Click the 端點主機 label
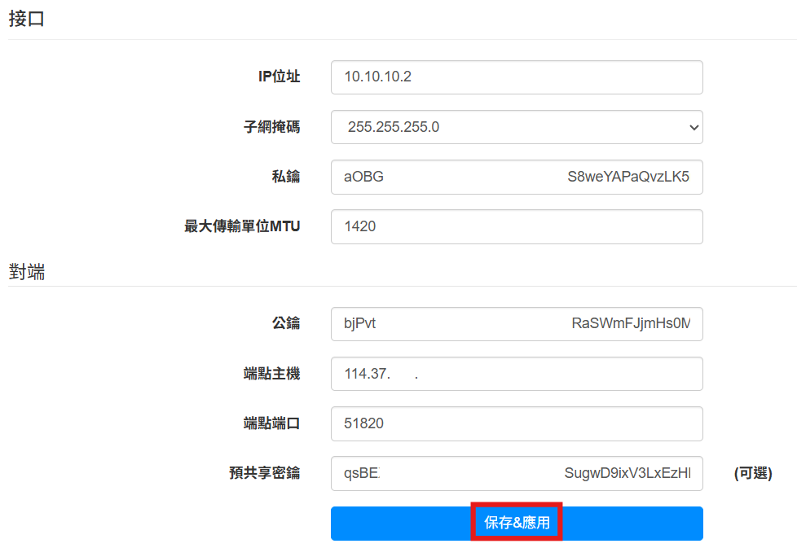797x548 pixels. pyautogui.click(x=272, y=374)
